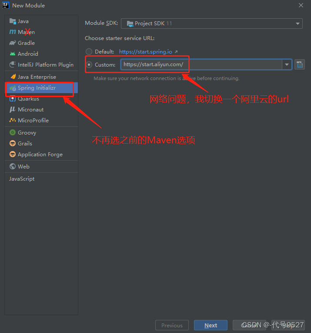This screenshot has width=311, height=333.
Task: Choose Micronaut in the module type list
Action: point(41,110)
